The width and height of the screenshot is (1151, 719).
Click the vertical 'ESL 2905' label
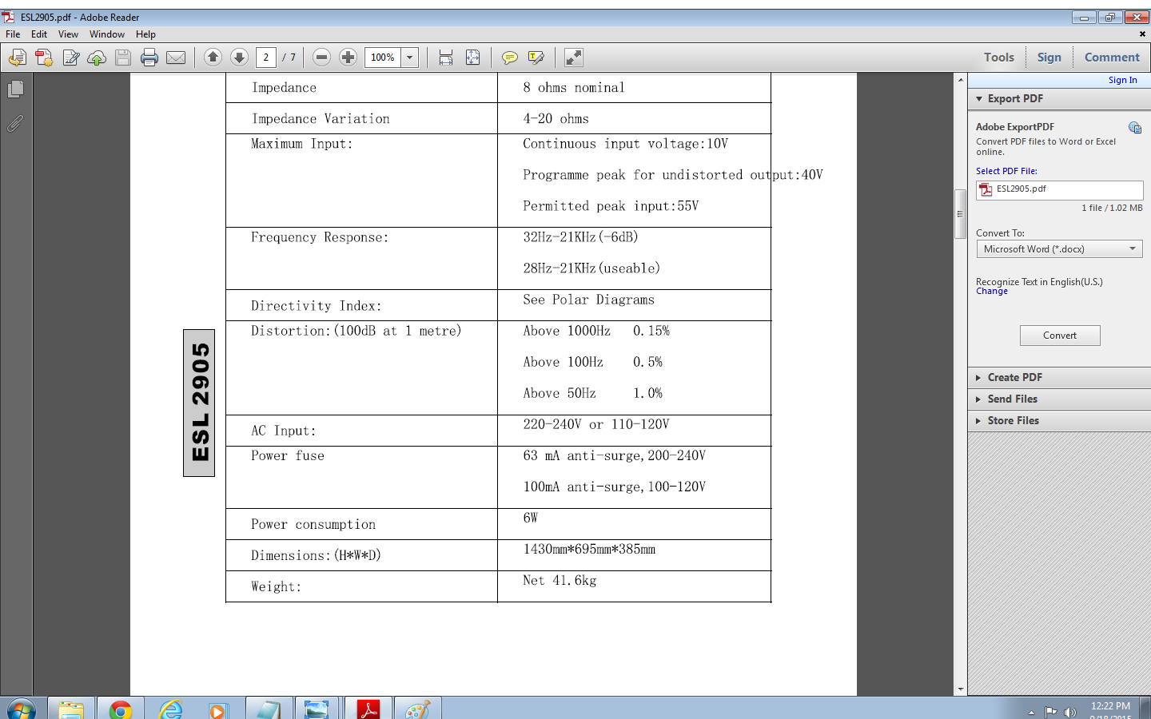click(199, 403)
